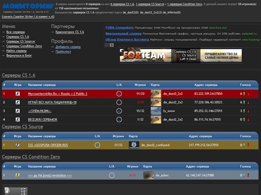Open the Красногорск CS 1.6 partner link
Screen dimensions: 261x195
69,32
